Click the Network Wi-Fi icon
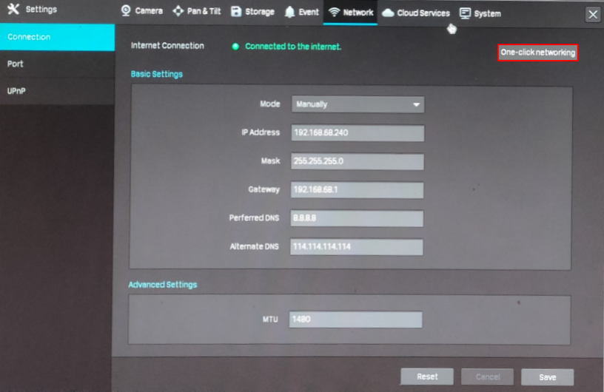The height and width of the screenshot is (392, 604). click(334, 13)
